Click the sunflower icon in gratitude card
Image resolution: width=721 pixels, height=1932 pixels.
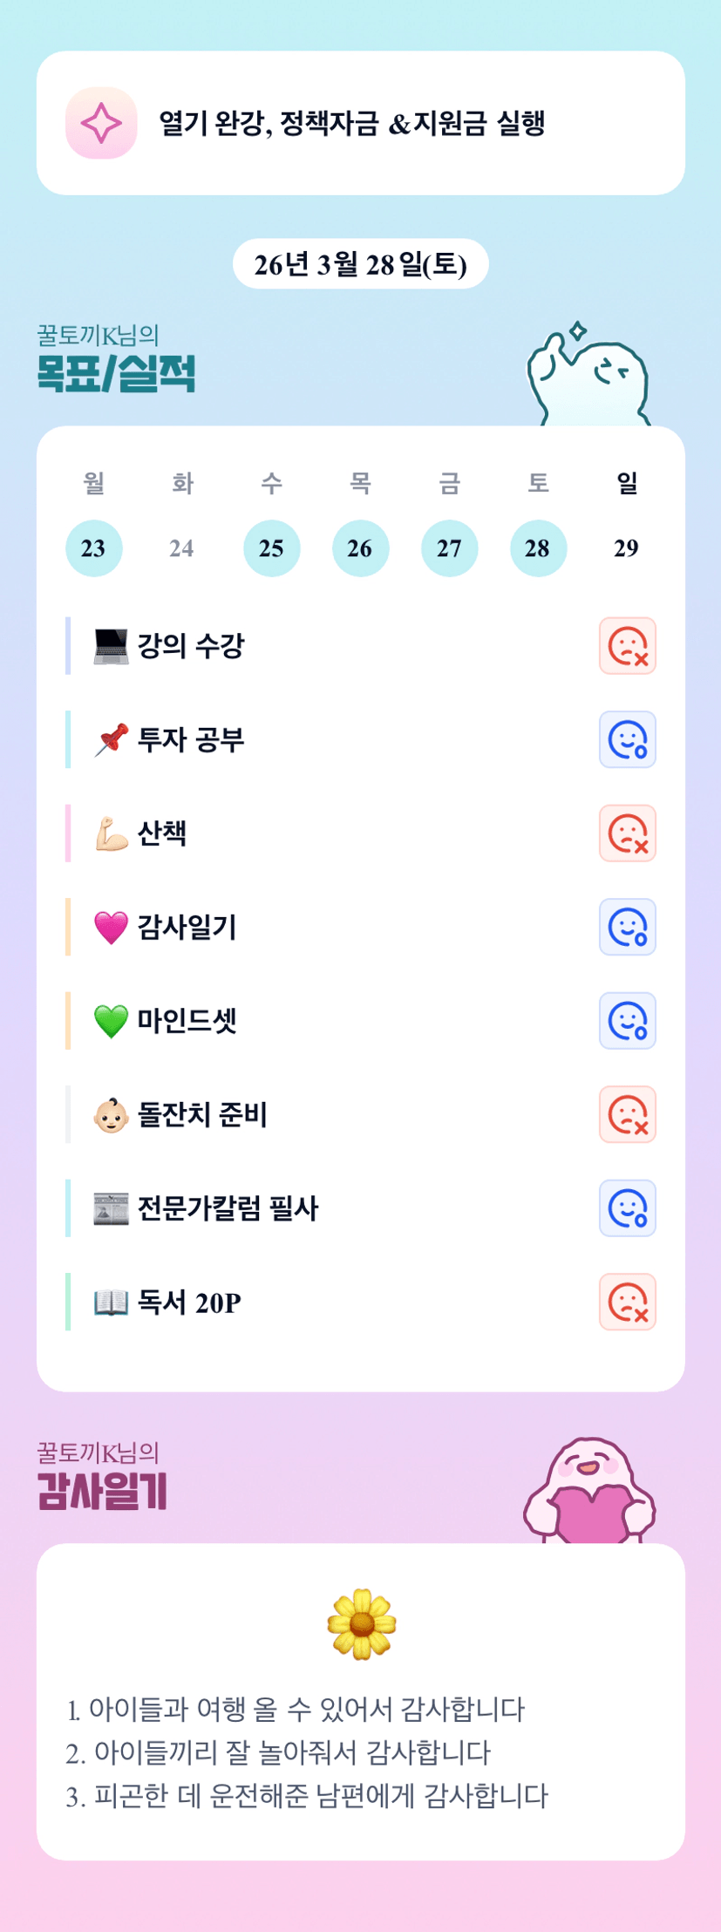point(361,1623)
